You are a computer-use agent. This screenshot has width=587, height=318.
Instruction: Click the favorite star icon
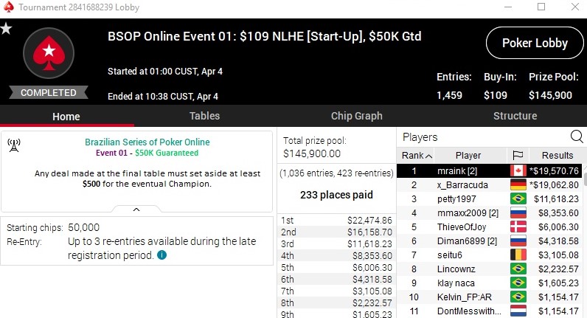tap(7, 29)
